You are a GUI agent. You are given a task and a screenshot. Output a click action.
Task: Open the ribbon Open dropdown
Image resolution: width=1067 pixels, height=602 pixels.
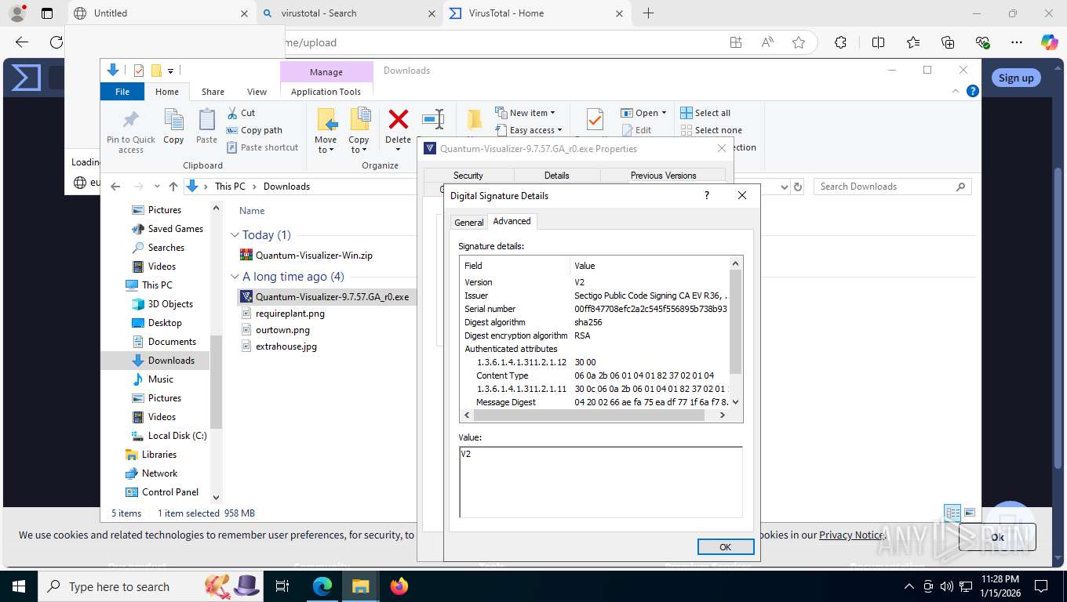pos(643,113)
